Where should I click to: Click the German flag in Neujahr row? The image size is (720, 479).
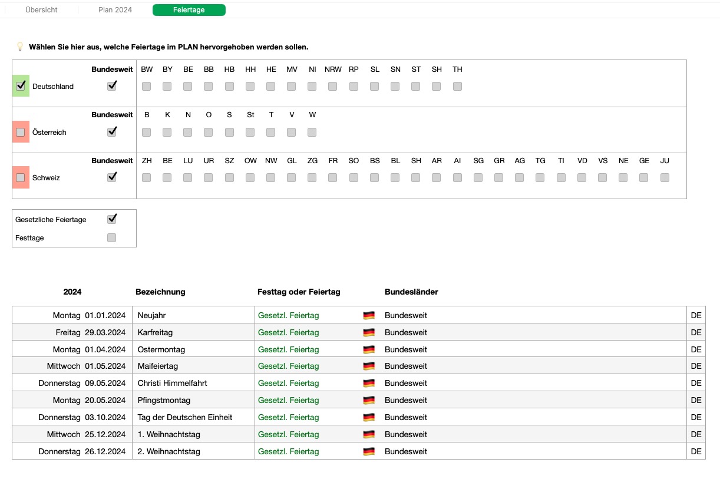tap(369, 315)
